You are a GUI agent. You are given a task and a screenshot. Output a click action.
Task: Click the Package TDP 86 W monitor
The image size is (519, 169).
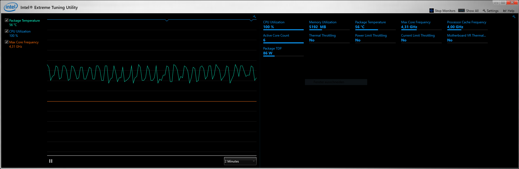point(283,51)
